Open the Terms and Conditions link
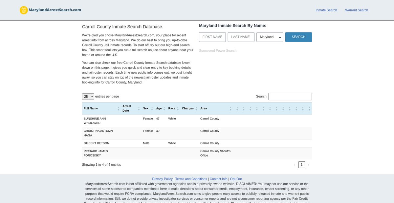 tap(191, 179)
